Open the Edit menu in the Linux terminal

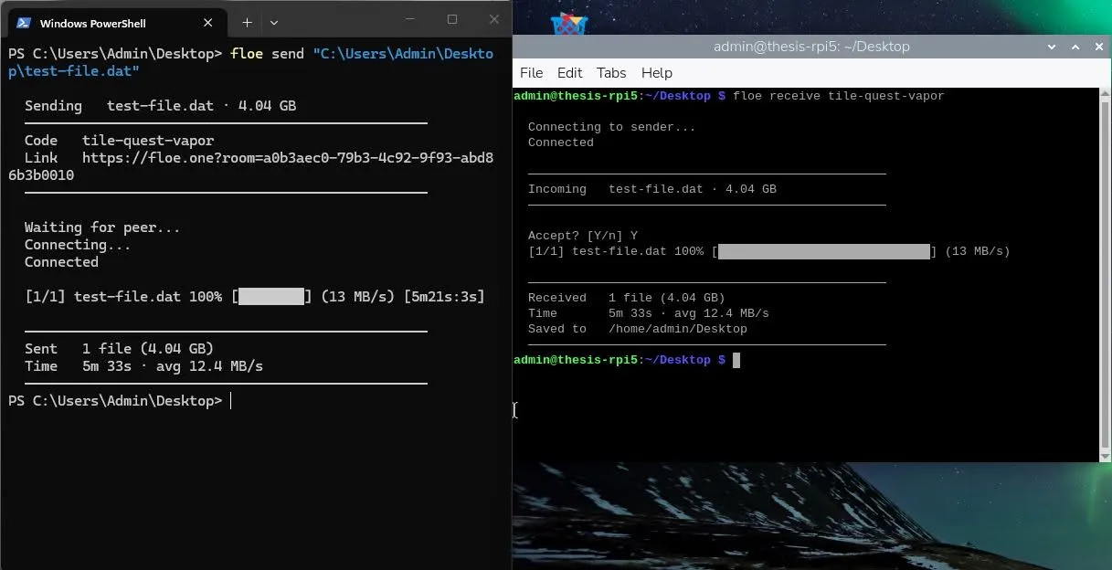(x=569, y=73)
